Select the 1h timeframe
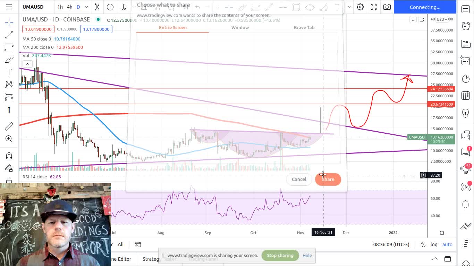The image size is (474, 266). click(x=60, y=7)
